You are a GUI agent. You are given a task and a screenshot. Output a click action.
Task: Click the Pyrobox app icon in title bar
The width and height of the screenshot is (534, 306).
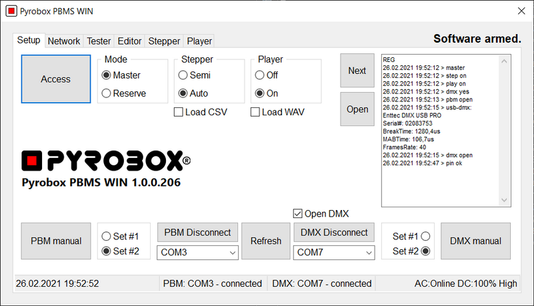pos(11,11)
